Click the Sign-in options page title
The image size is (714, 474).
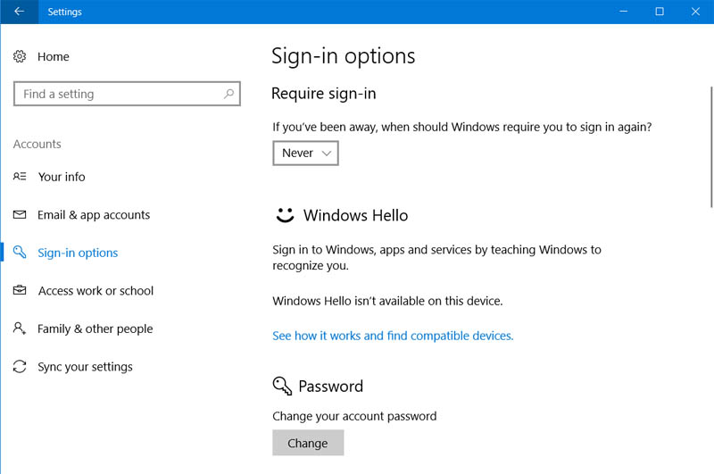click(x=344, y=56)
